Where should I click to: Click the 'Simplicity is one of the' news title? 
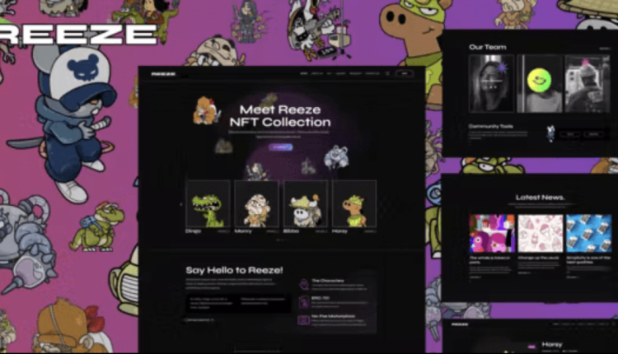click(x=588, y=259)
